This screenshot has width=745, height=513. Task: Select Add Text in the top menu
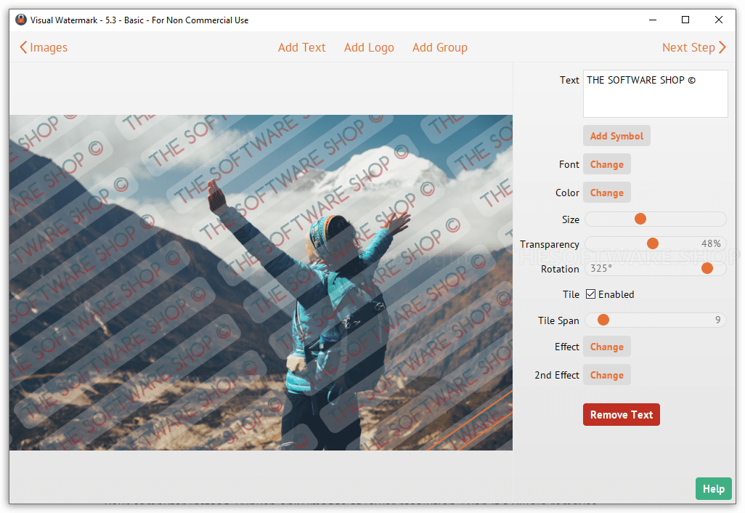[301, 48]
